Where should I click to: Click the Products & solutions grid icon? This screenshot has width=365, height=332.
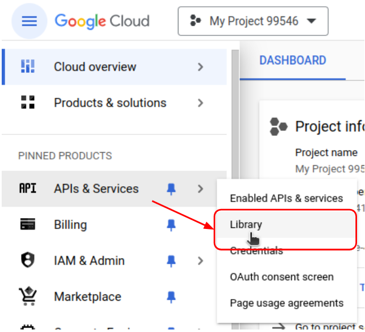[x=28, y=102]
